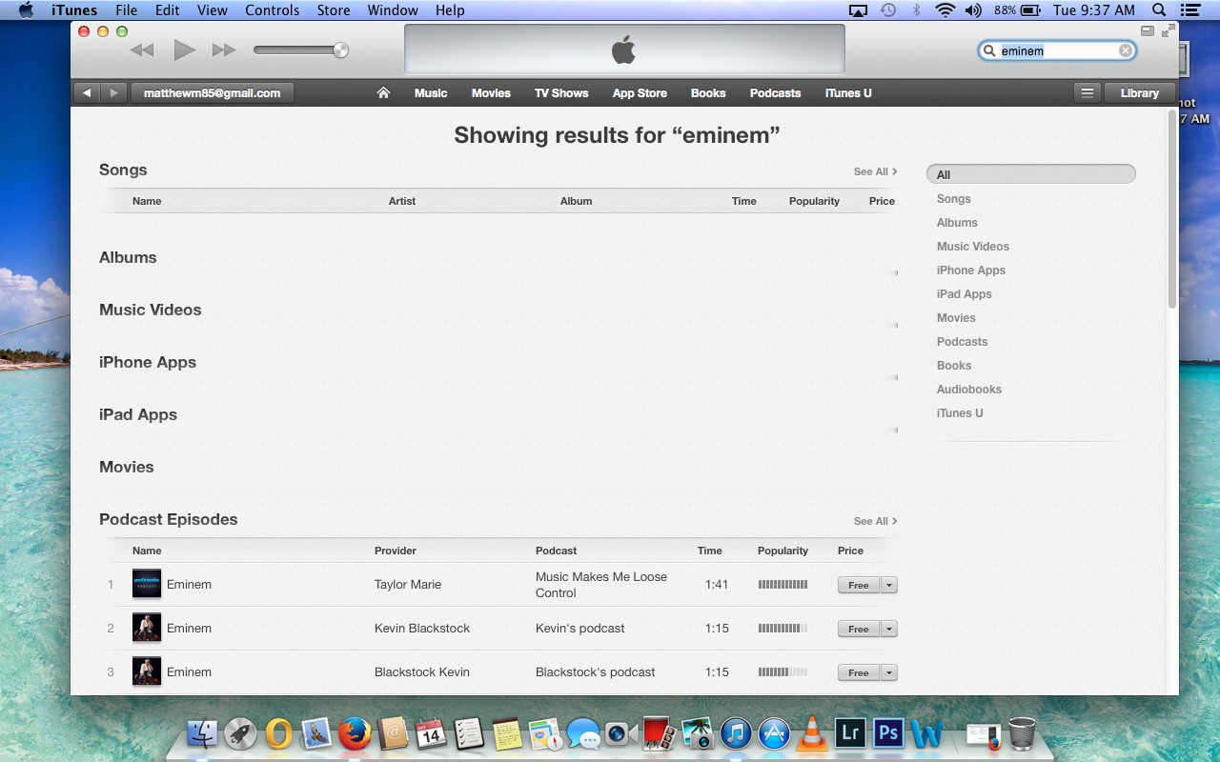Filter results by Podcasts in sidebar
Viewport: 1220px width, 762px height.
click(x=963, y=341)
